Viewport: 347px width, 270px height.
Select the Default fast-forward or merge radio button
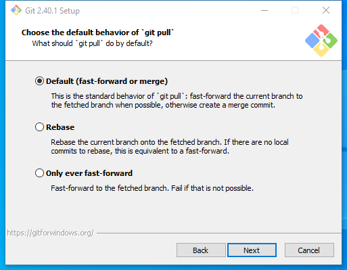pyautogui.click(x=39, y=81)
